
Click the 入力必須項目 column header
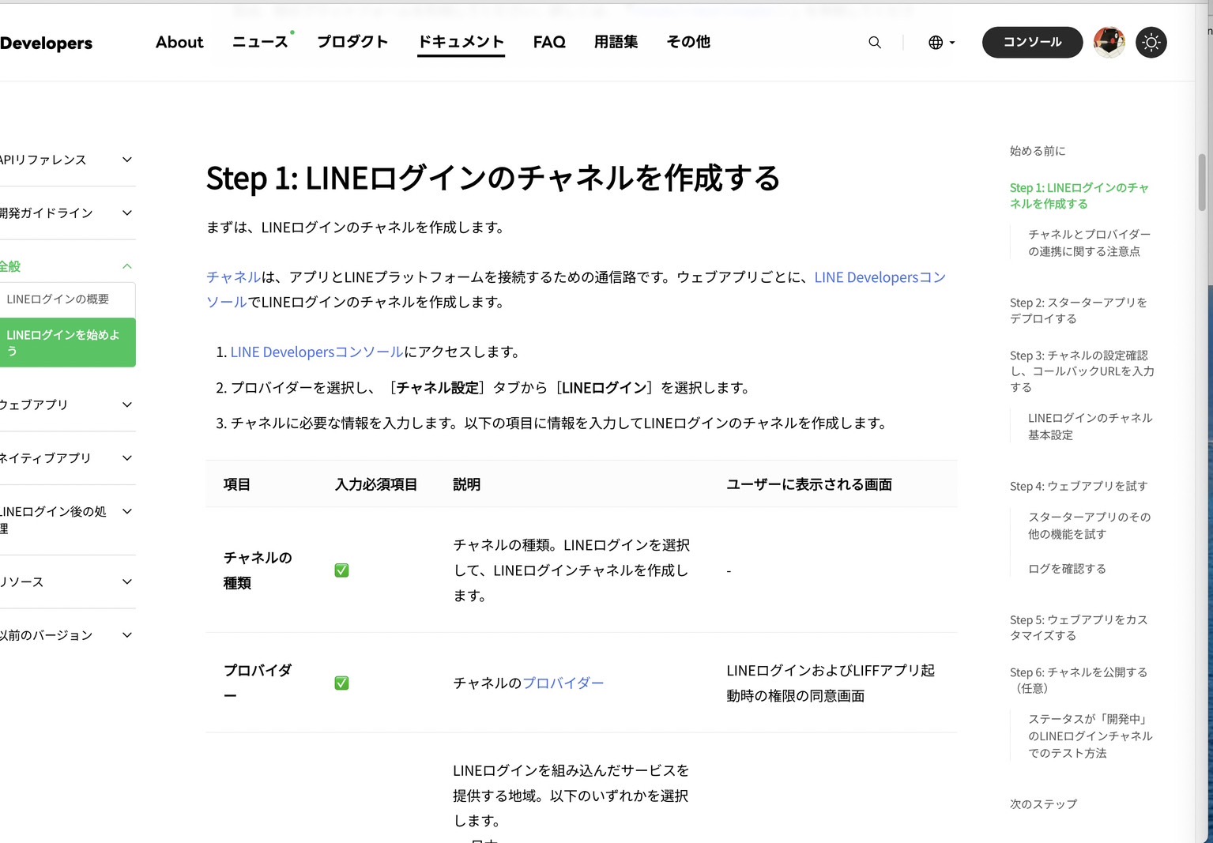(376, 485)
